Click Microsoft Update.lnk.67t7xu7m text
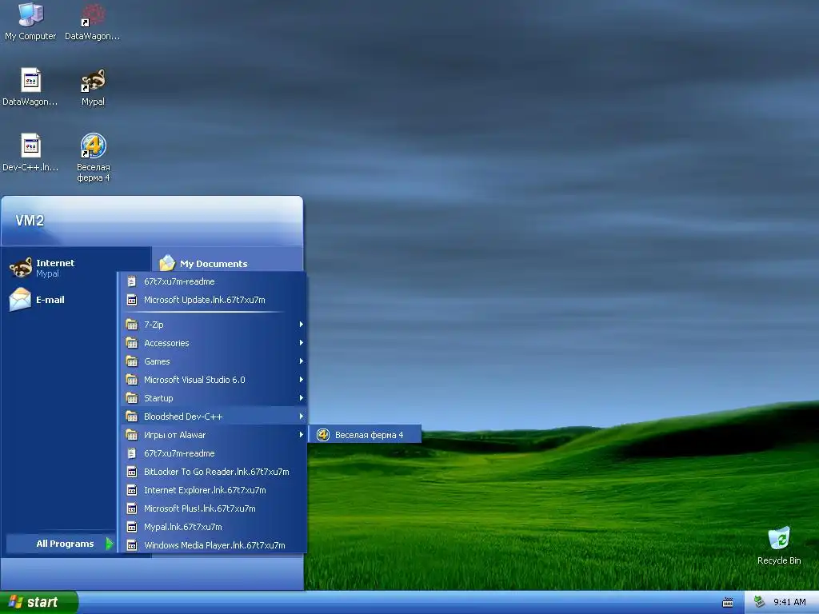Image resolution: width=819 pixels, height=614 pixels. click(x=204, y=300)
